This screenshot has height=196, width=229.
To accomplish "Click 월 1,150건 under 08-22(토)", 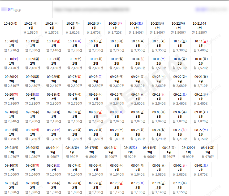I will point(201,139).
